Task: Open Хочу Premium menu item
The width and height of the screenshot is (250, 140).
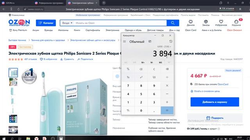Action: [18, 30]
